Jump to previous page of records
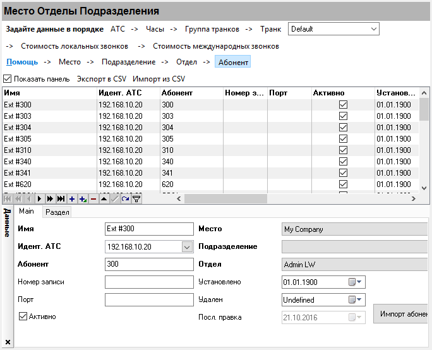The width and height of the screenshot is (432, 350). coord(18,199)
